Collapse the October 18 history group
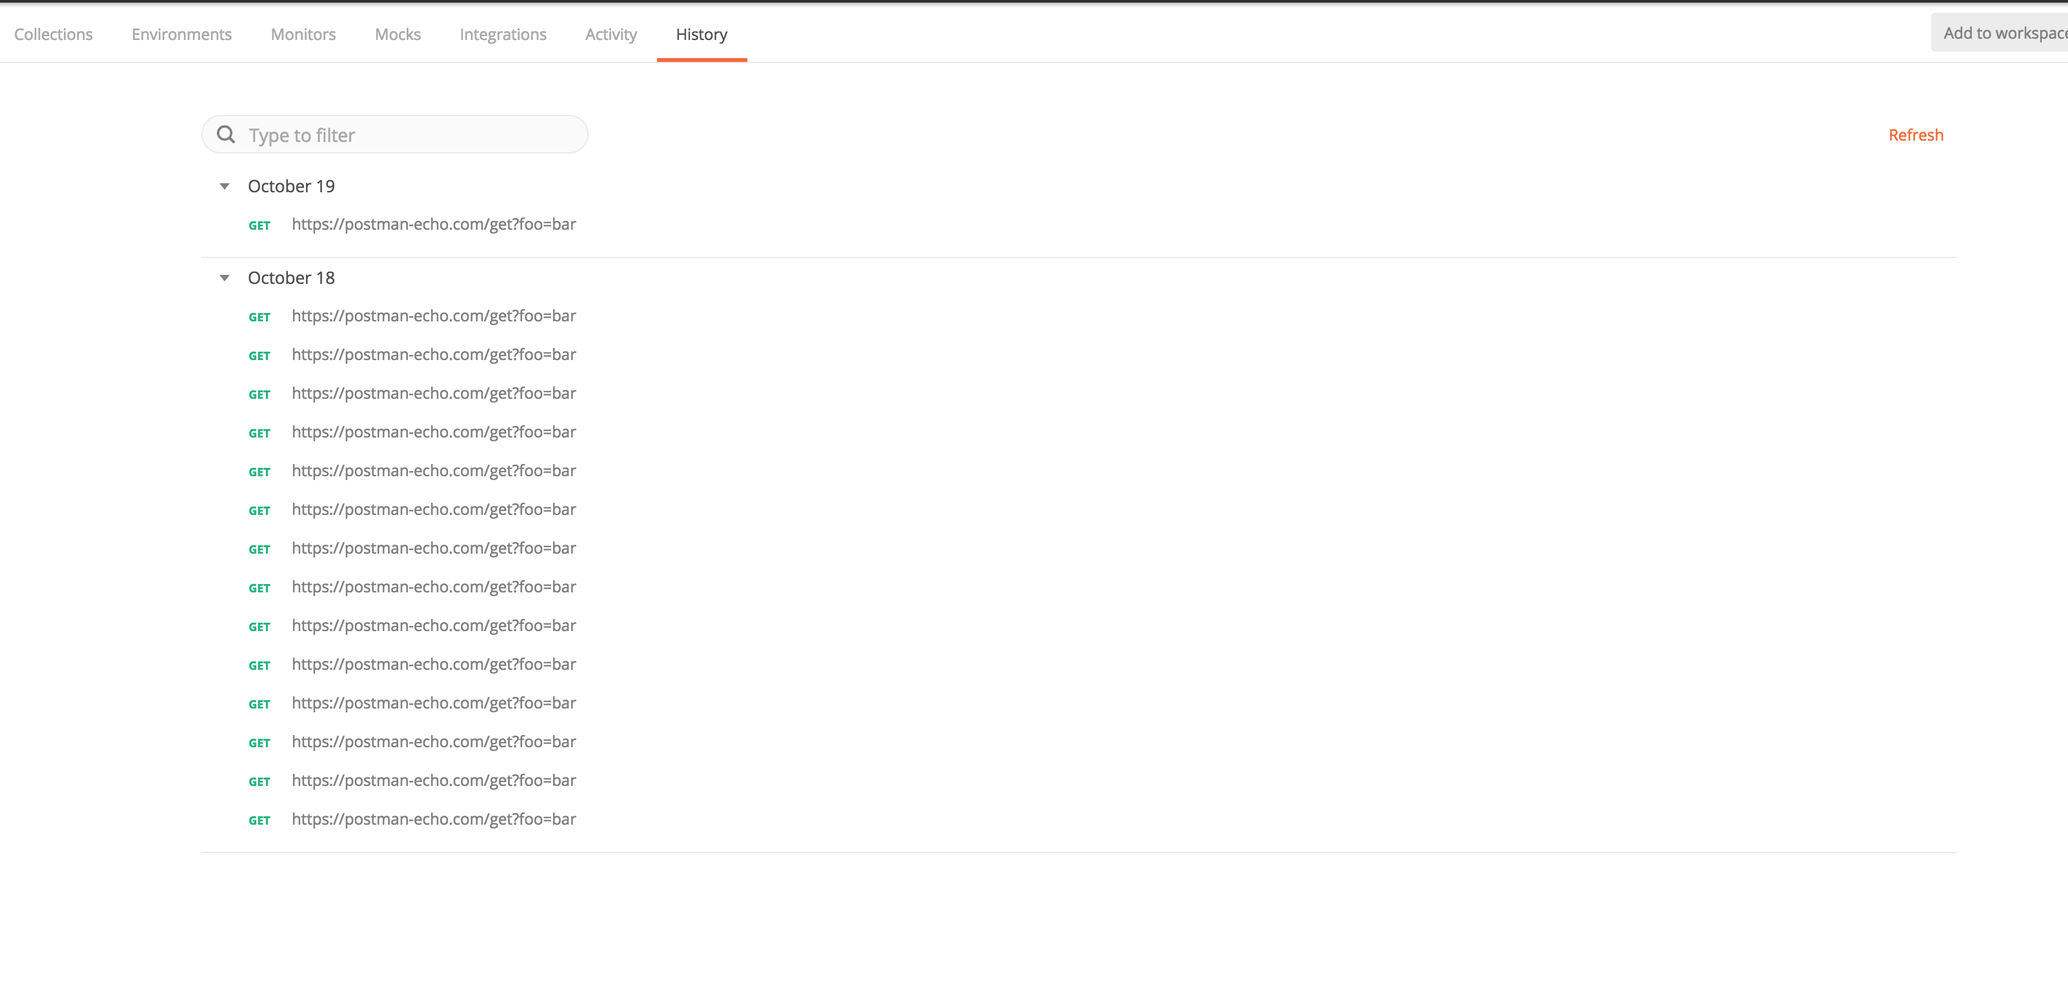Image resolution: width=2068 pixels, height=986 pixels. click(x=225, y=277)
